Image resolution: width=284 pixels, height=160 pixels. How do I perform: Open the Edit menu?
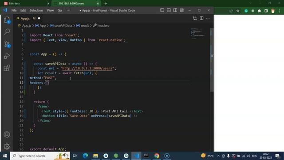pyautogui.click(x=23, y=10)
